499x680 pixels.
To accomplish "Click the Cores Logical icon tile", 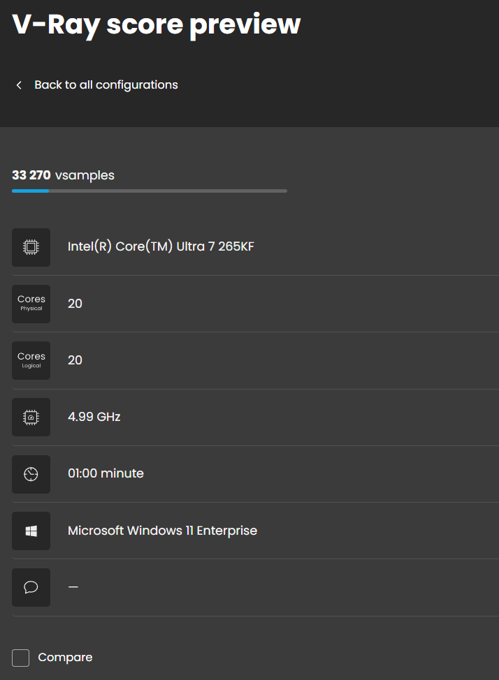I will click(31, 360).
